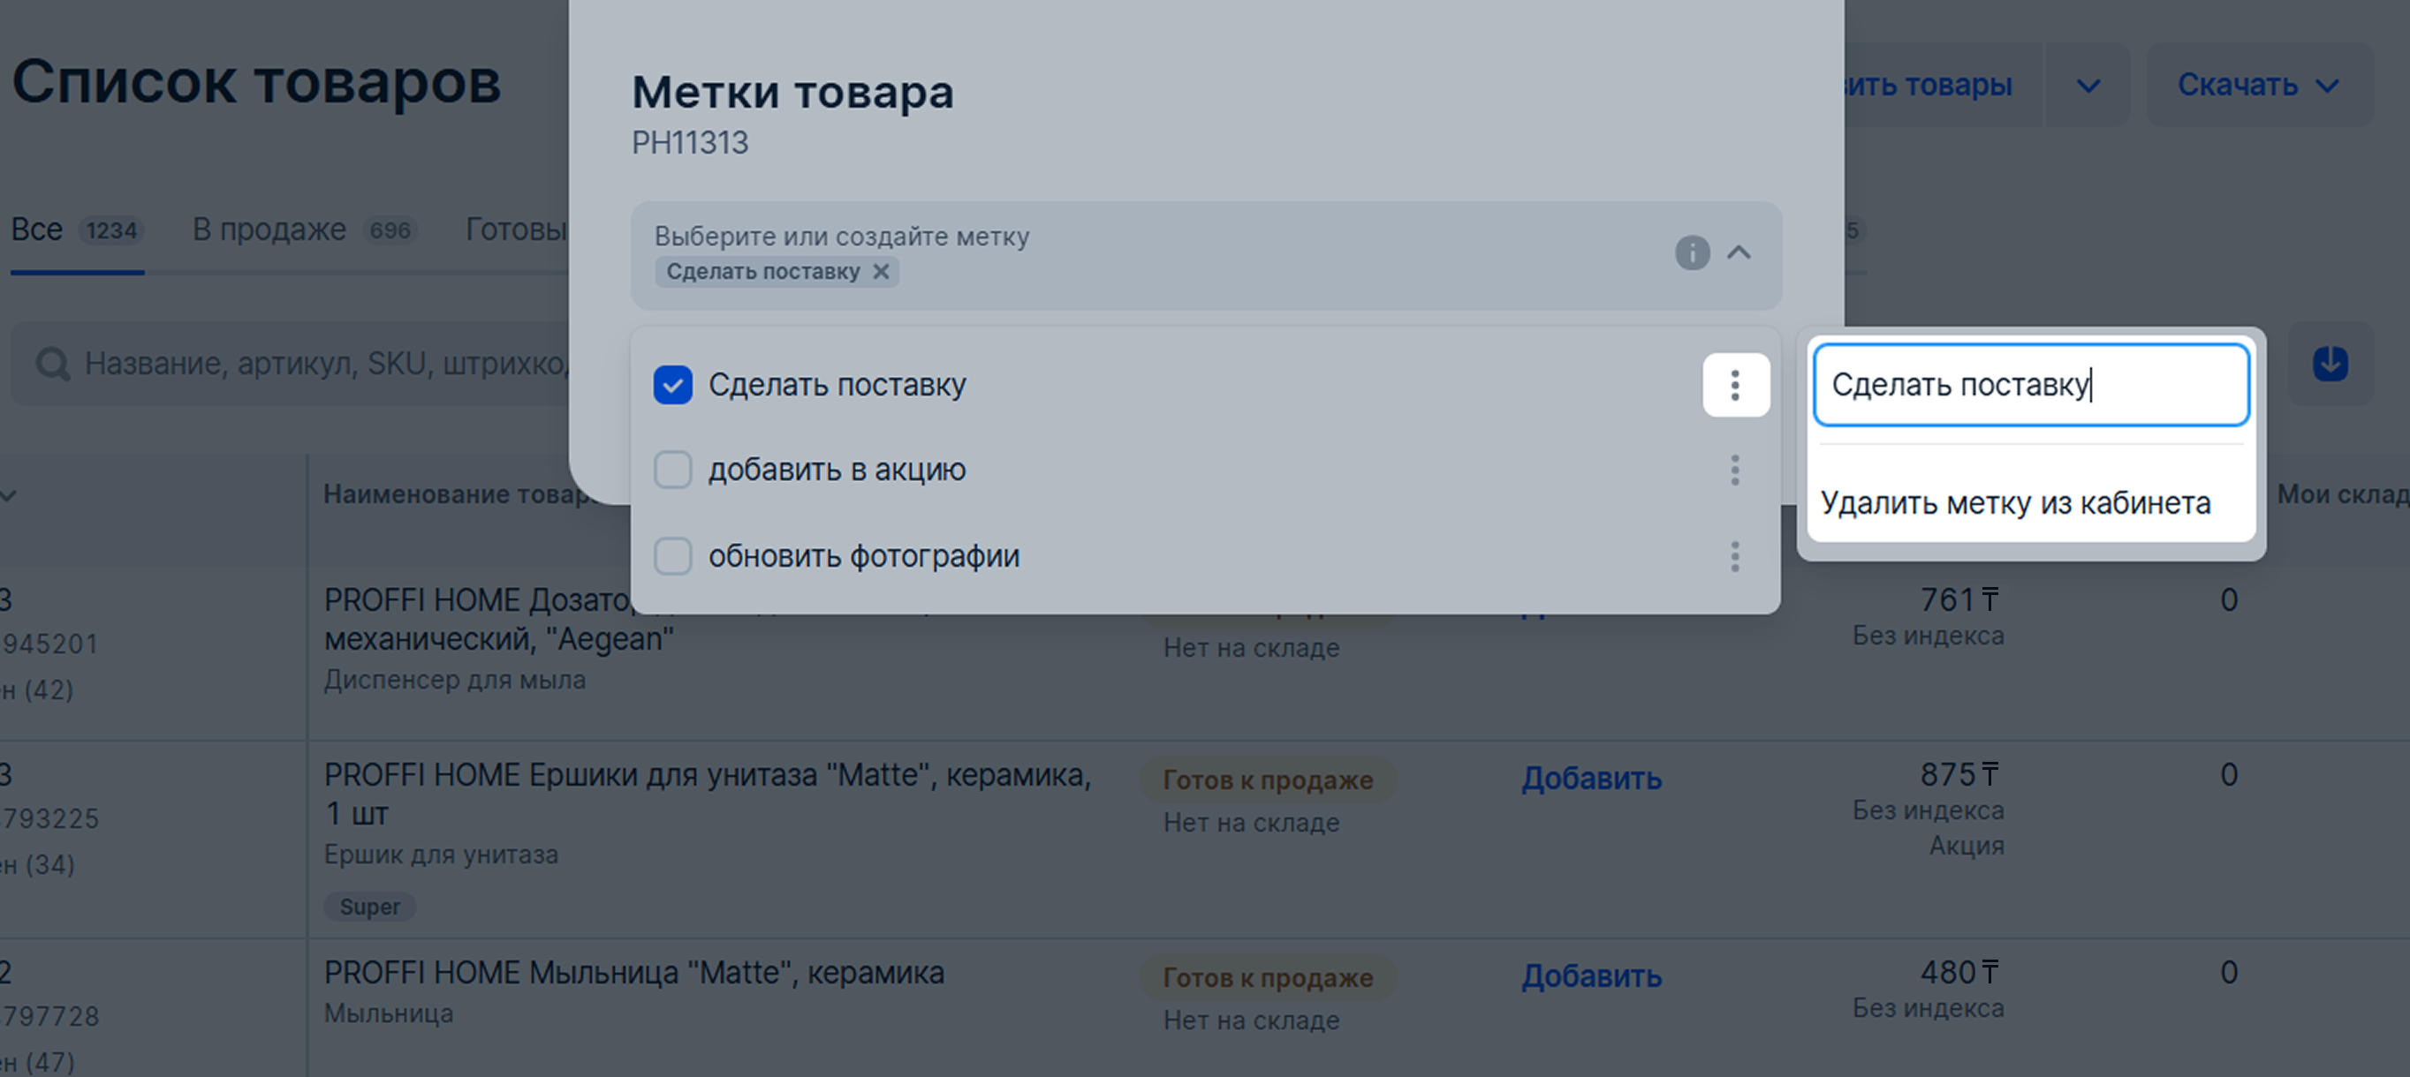The height and width of the screenshot is (1077, 2410).
Task: Expand arrow next to add products button
Action: (2088, 85)
